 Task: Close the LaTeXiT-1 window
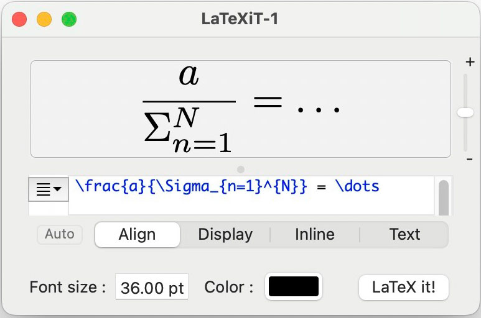pos(19,19)
